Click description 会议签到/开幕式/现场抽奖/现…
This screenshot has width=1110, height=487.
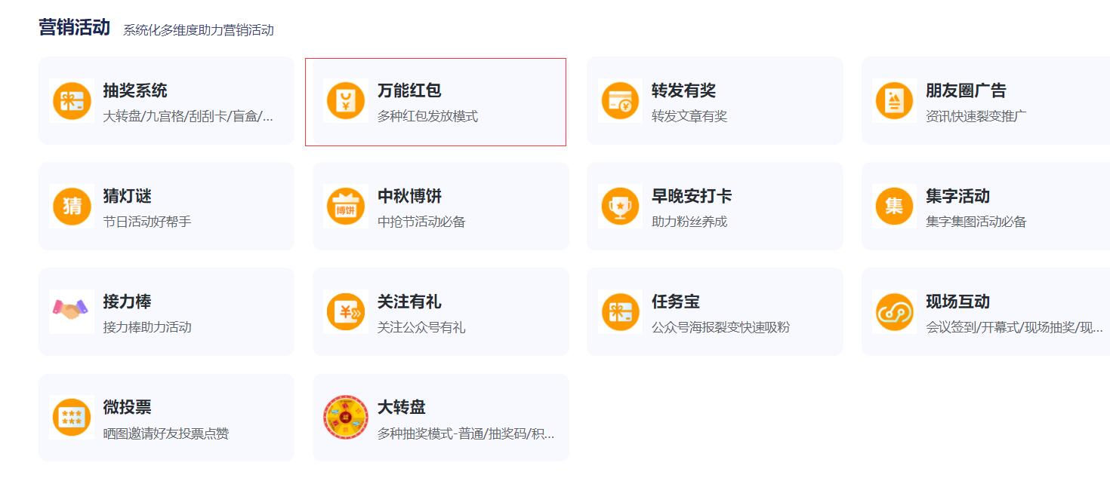(1014, 327)
